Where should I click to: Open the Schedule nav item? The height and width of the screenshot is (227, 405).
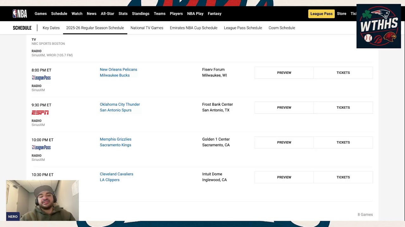point(59,14)
